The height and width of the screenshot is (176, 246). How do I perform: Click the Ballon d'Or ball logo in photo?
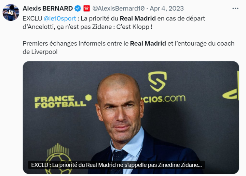pos(58,158)
